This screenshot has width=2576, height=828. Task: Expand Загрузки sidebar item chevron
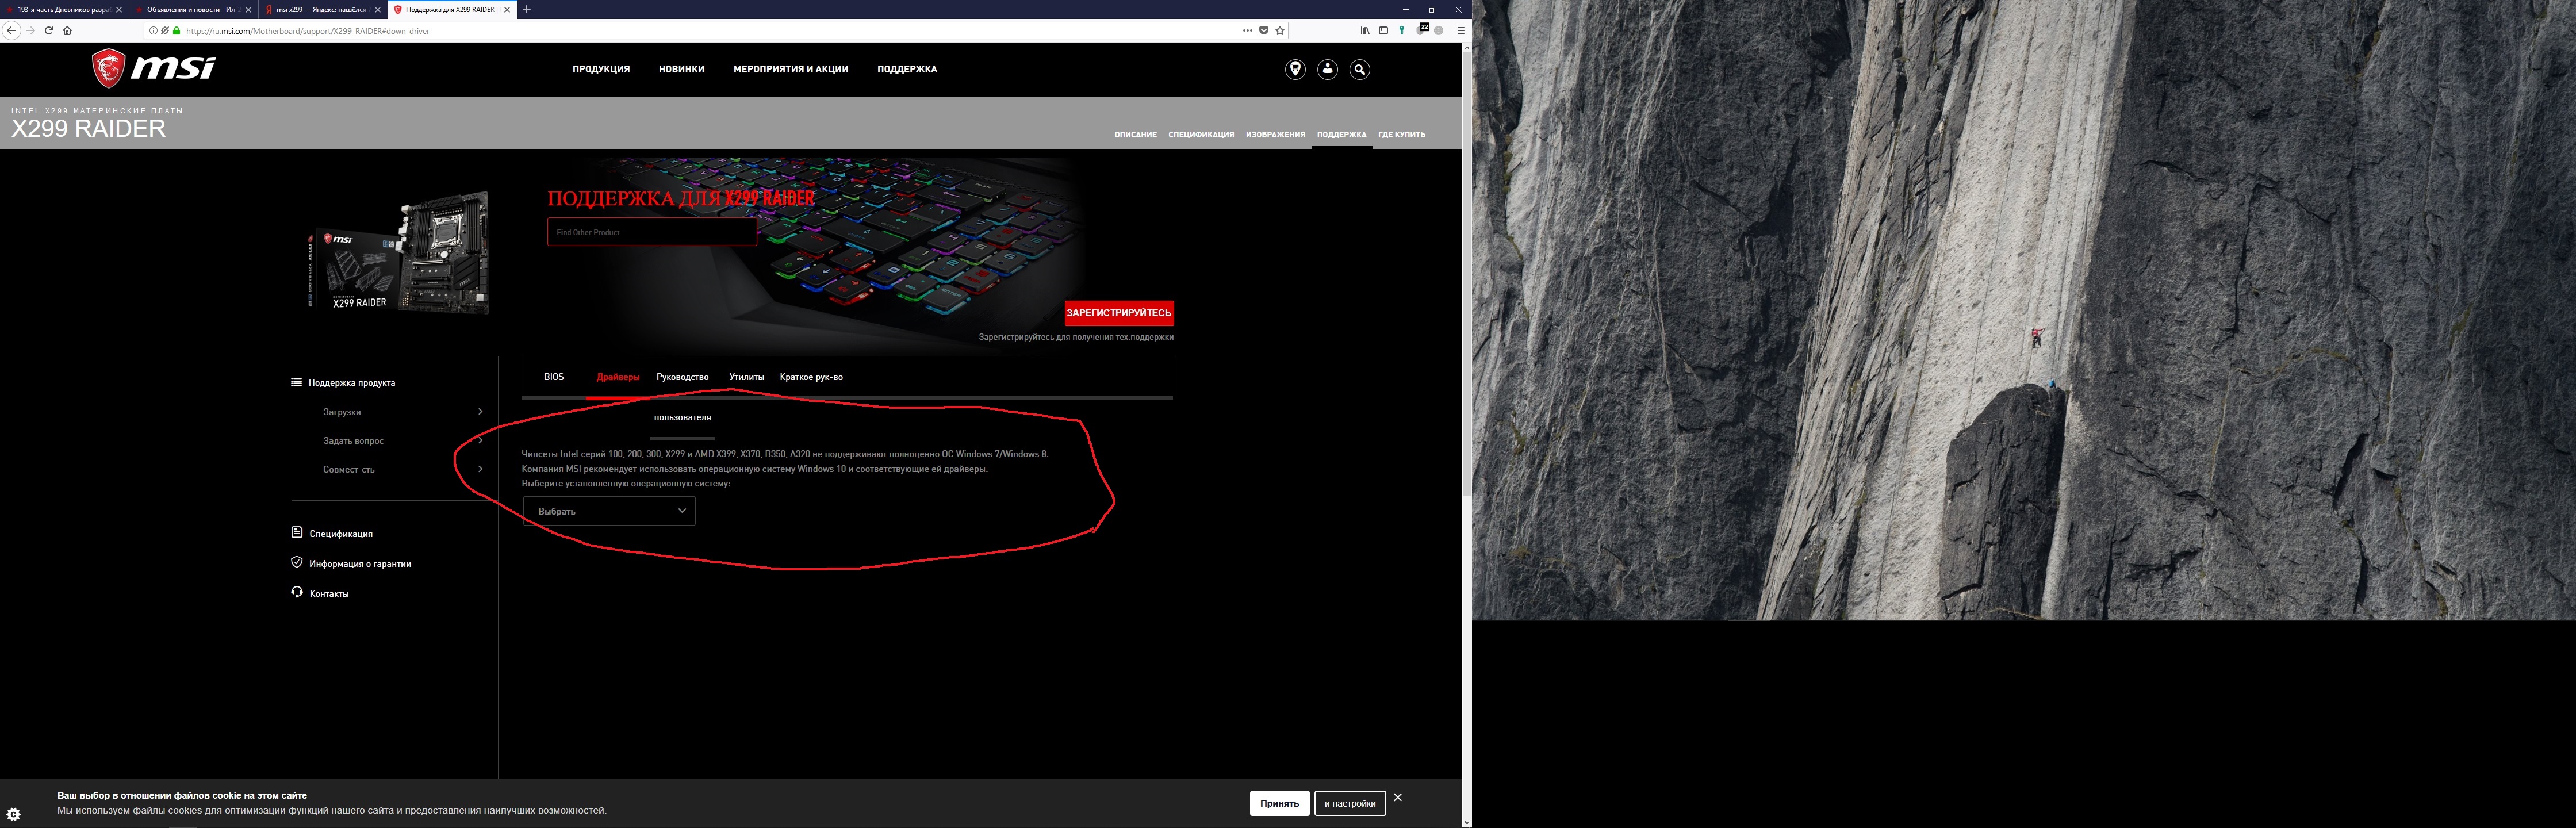tap(480, 412)
